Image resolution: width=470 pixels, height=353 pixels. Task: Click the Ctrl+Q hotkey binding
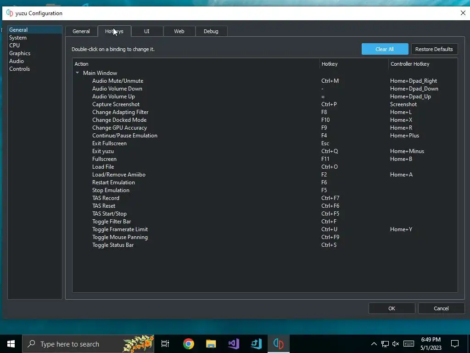330,151
